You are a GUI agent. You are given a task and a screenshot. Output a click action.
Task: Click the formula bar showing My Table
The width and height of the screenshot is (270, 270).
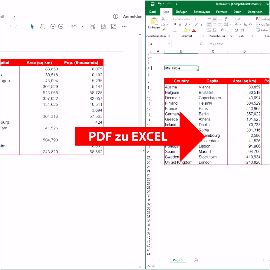(x=238, y=44)
